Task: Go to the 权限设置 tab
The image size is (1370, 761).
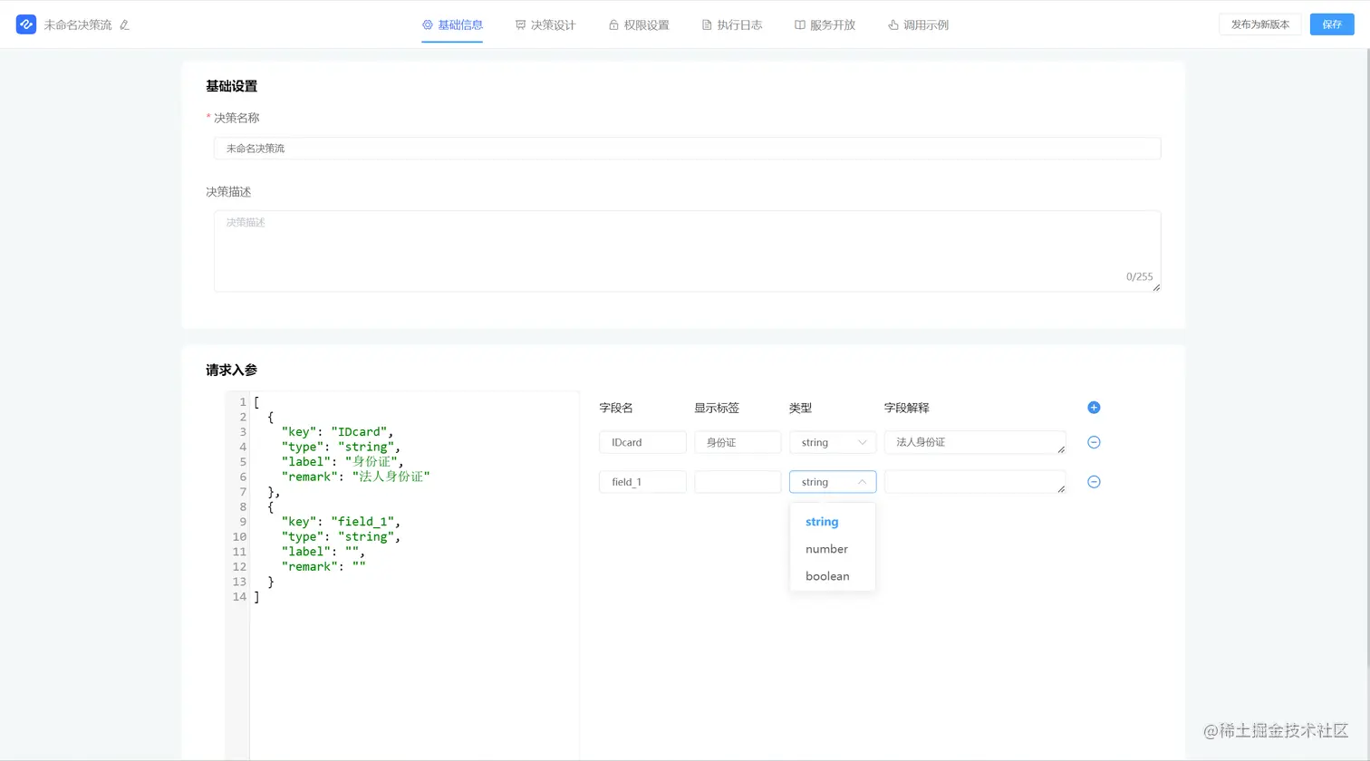Action: pyautogui.click(x=639, y=25)
